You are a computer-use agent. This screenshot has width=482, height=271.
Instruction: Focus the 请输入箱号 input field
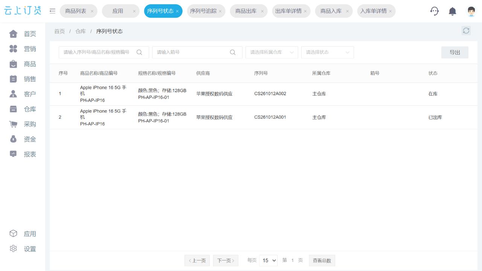click(x=197, y=52)
